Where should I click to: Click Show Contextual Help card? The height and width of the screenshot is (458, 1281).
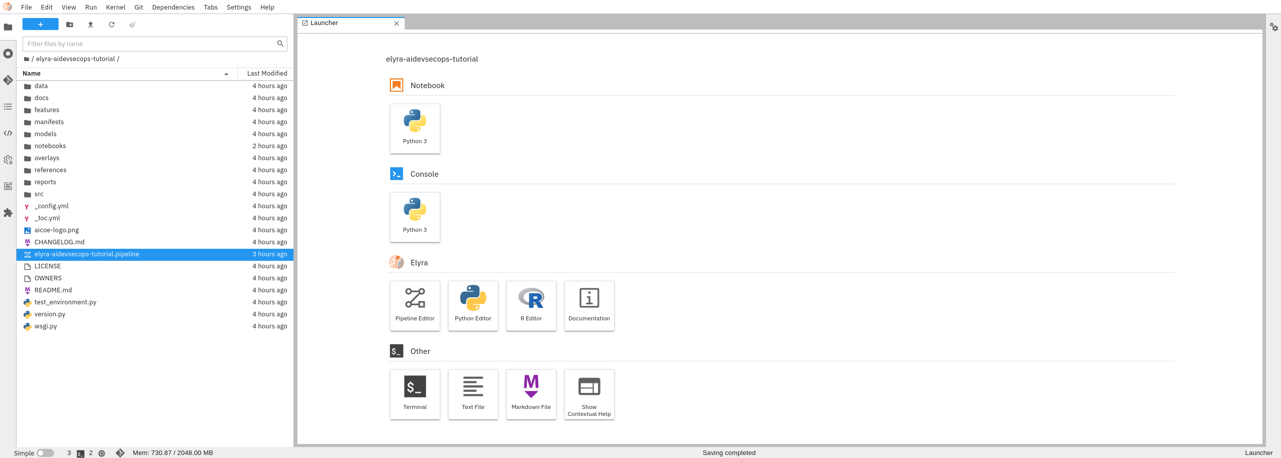point(589,394)
